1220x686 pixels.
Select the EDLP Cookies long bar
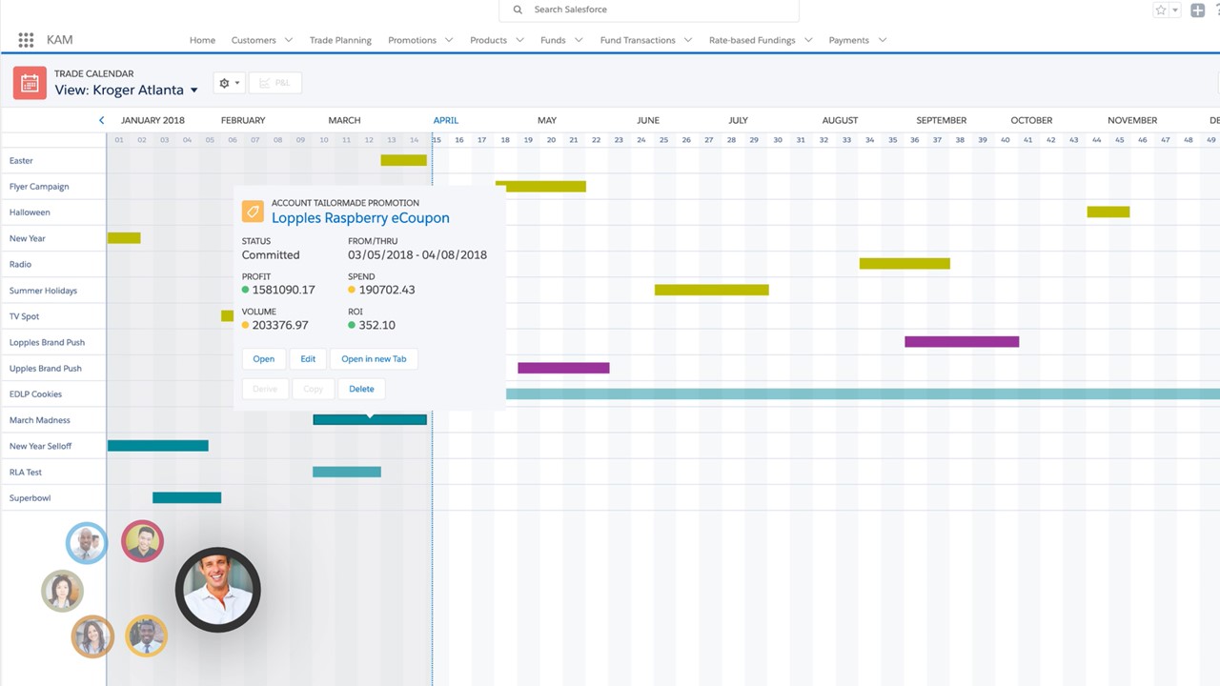tap(863, 393)
